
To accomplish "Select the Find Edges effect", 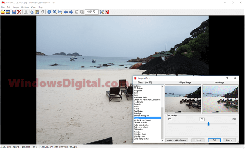I will [139, 111].
